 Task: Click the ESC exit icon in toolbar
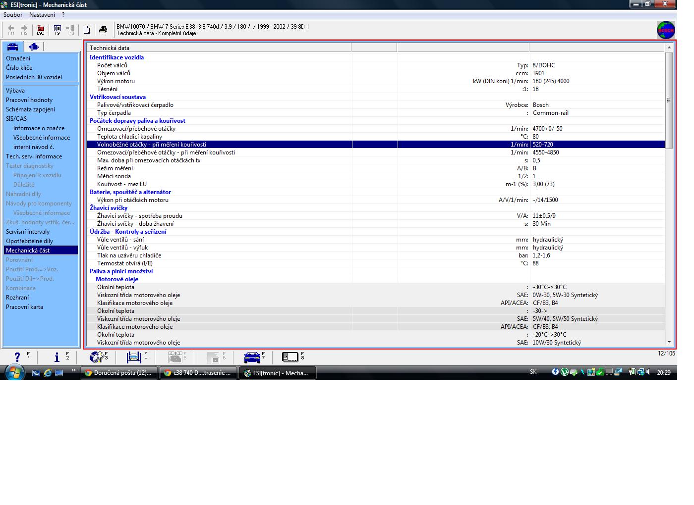click(41, 30)
